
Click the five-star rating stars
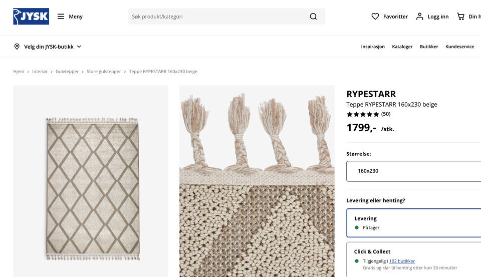pos(363,114)
